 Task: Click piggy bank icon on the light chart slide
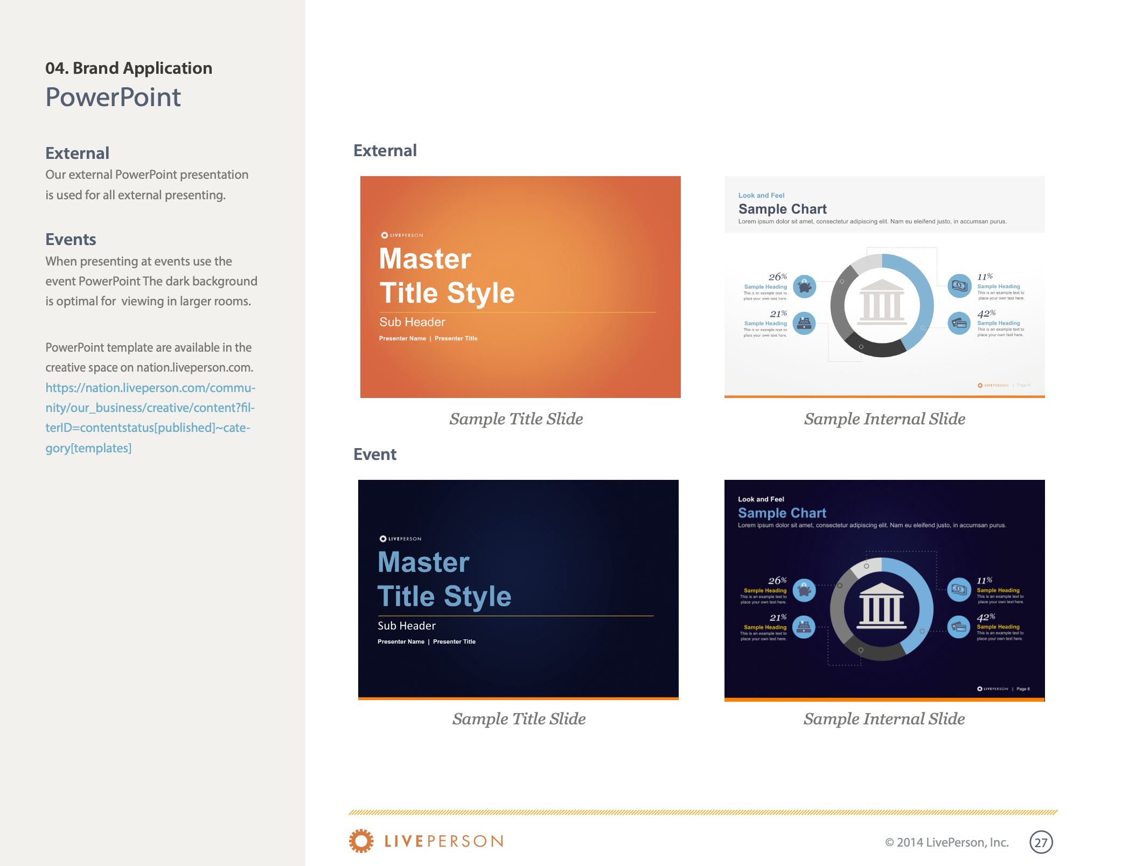click(x=805, y=287)
